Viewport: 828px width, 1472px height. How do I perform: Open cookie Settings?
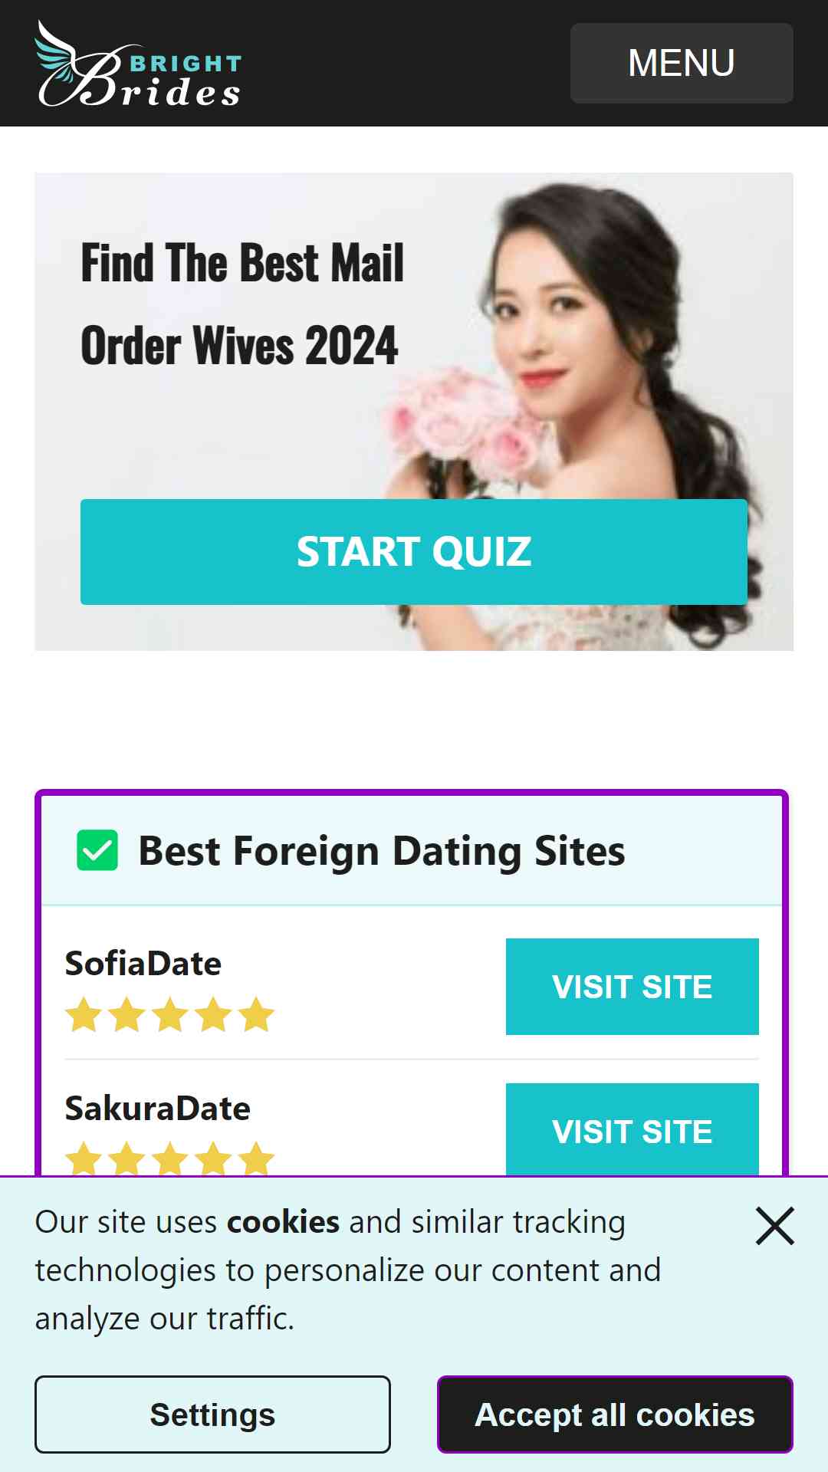coord(212,1414)
